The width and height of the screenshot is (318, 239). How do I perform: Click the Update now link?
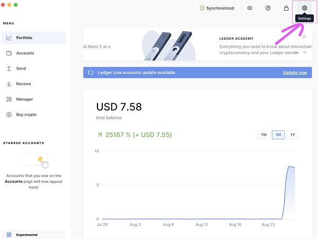point(295,73)
